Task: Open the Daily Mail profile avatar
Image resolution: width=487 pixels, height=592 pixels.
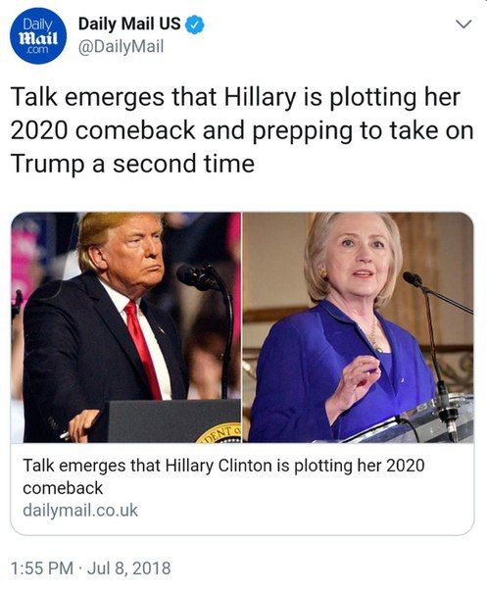Action: [38, 36]
